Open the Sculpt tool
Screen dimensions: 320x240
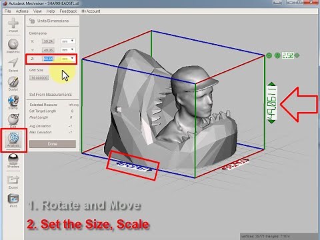(x=13, y=83)
